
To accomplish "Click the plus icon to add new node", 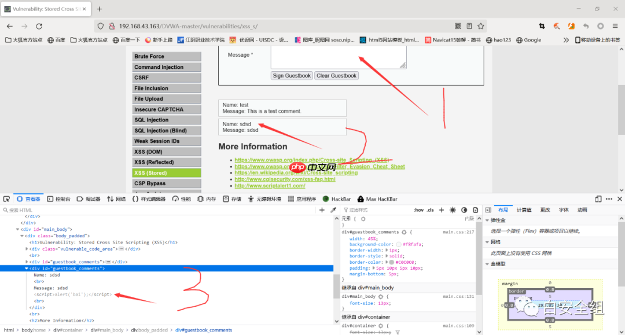I will click(322, 210).
